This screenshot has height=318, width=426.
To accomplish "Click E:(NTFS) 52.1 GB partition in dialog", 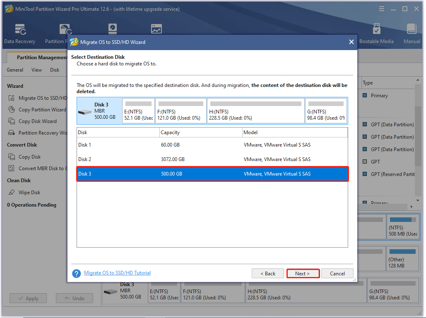I will [x=139, y=111].
